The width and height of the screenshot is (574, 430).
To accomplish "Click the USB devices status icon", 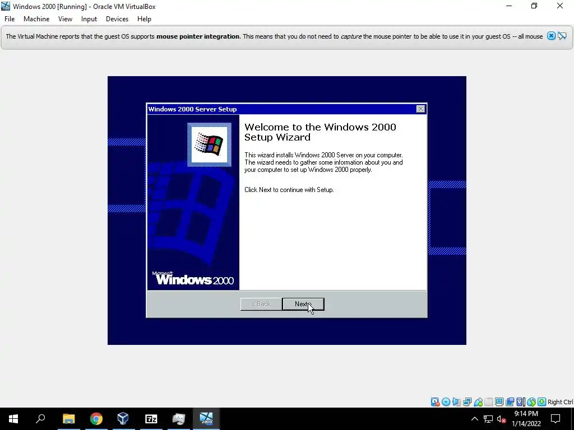I will coord(478,402).
